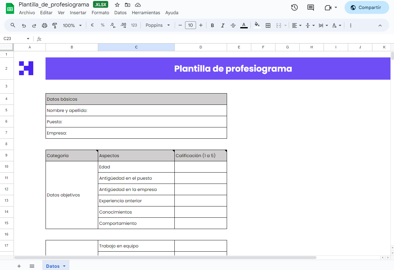Activate the Paint format tool
This screenshot has height=270, width=394.
[54, 25]
